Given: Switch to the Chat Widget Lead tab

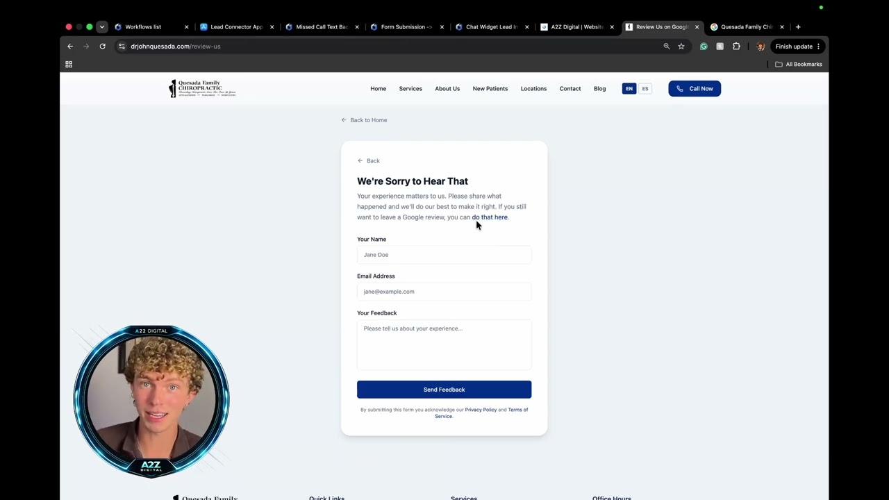Looking at the screenshot, I should click(x=492, y=27).
